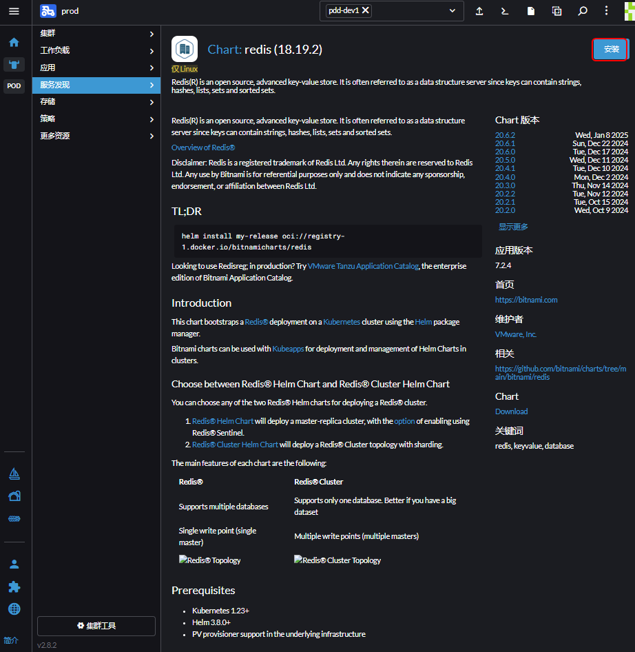Click the 仅 Linux label under chart logo
The image size is (635, 652).
185,69
